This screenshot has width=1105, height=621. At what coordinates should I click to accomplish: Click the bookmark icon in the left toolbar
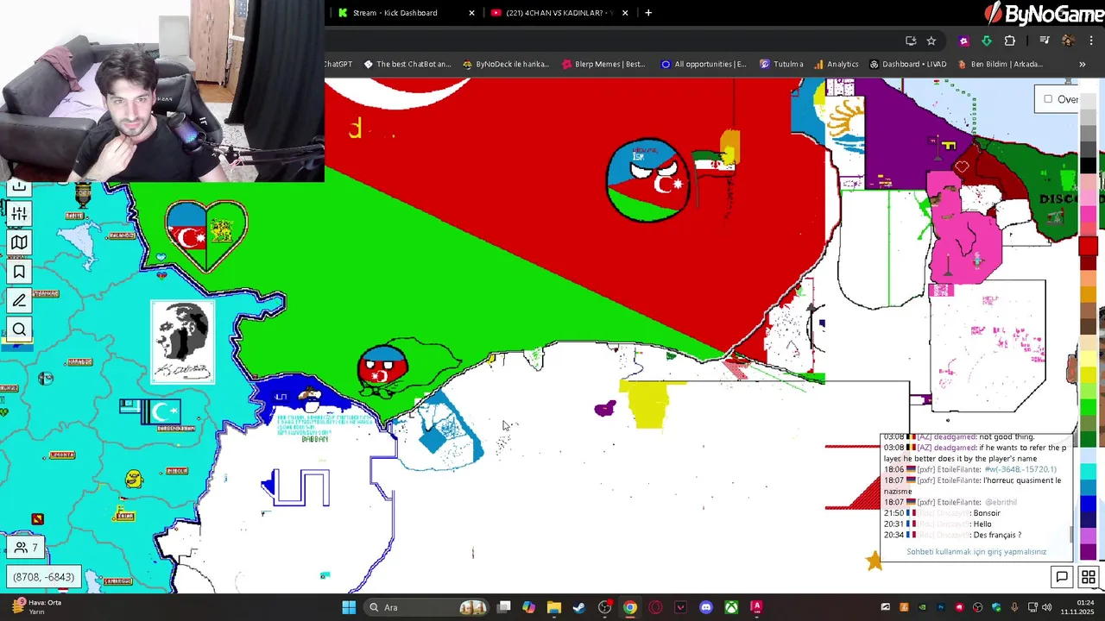[x=19, y=273]
